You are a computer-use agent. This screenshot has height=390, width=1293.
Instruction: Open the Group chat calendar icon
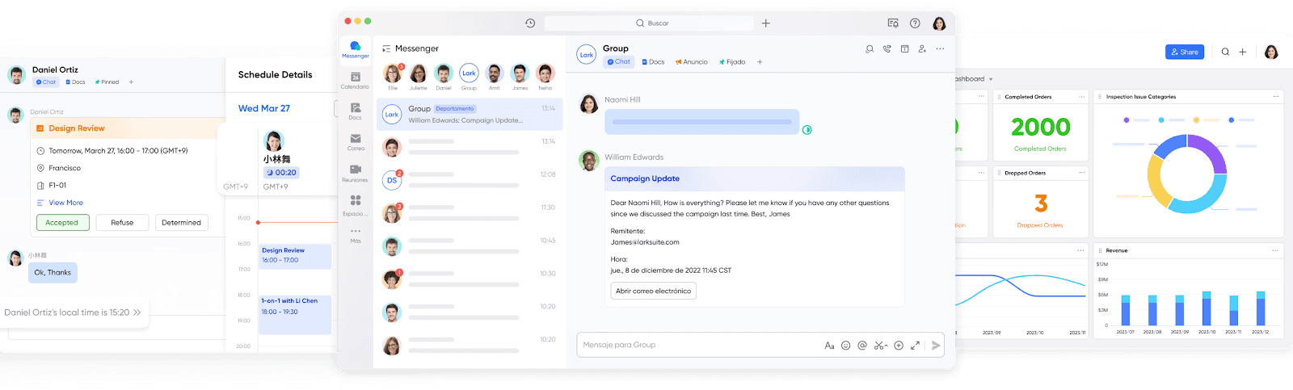(x=905, y=49)
